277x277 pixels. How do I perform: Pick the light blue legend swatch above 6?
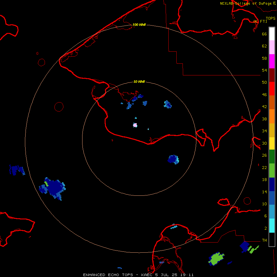[x=272, y=212]
